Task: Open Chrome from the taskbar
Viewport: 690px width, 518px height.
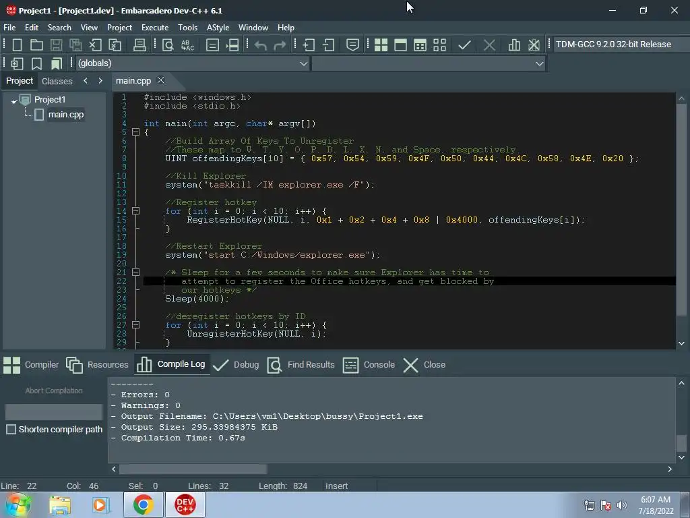Action: coord(143,505)
